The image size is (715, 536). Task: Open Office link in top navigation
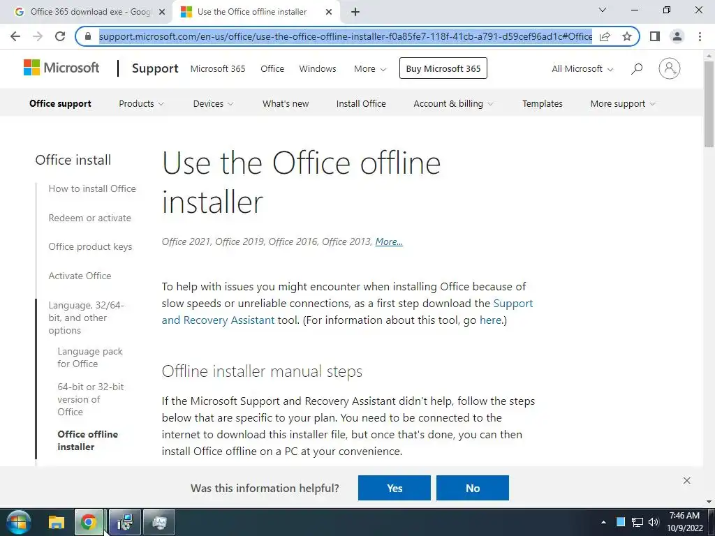pyautogui.click(x=272, y=69)
